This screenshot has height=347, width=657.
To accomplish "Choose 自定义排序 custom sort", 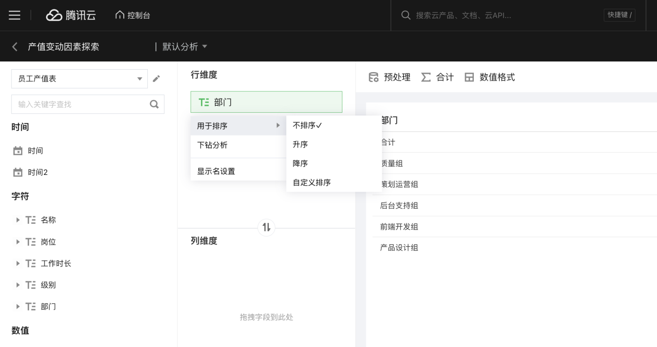I will click(312, 183).
